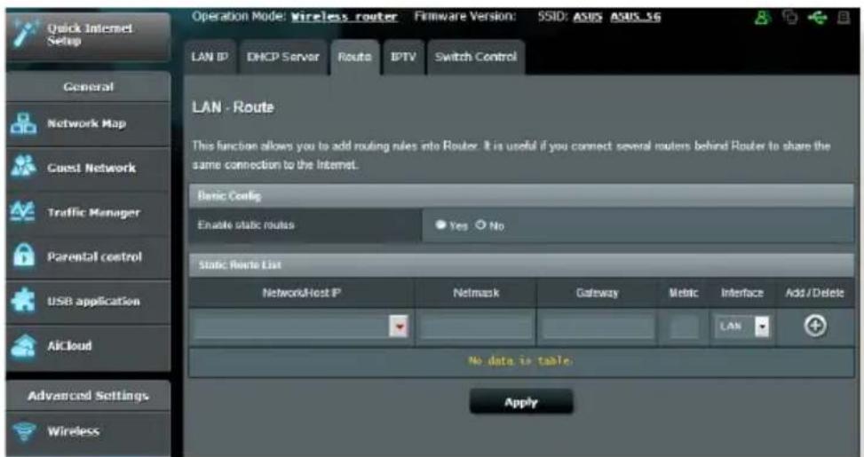The height and width of the screenshot is (457, 864).
Task: Click the Firmware Version label
Action: tap(465, 17)
